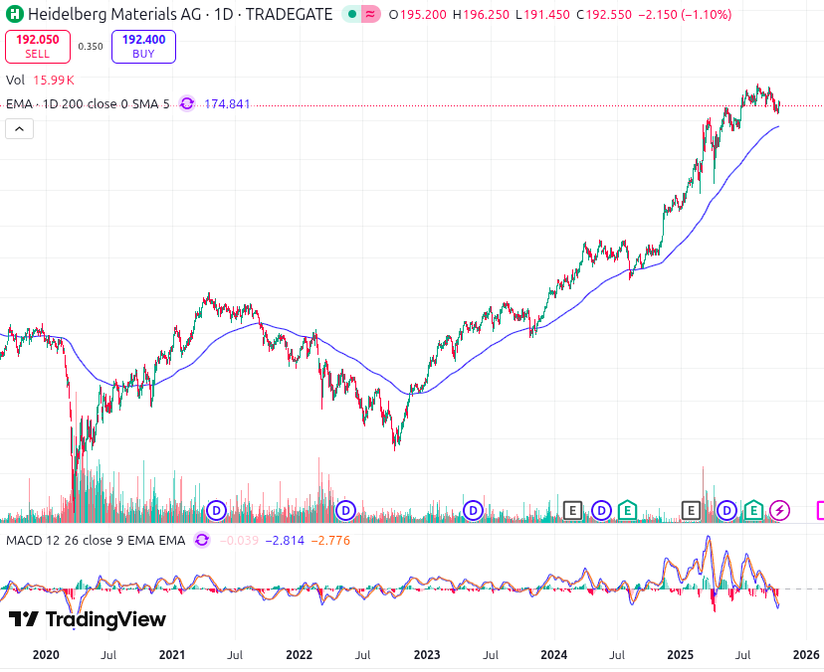This screenshot has height=672, width=824.
Task: Open the rightmost dividend D marker
Action: click(x=727, y=510)
